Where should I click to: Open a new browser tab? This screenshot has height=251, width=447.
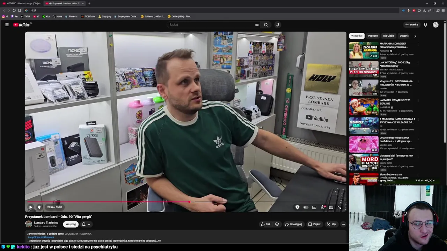89,3
